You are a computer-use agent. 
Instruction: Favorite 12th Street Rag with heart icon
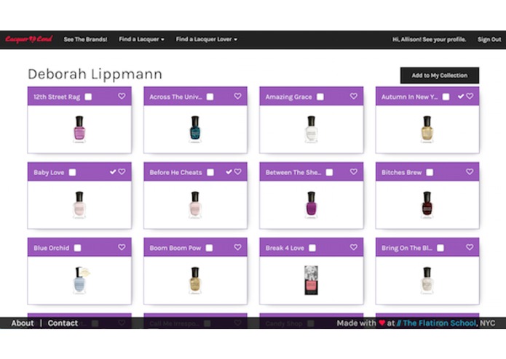(x=122, y=96)
